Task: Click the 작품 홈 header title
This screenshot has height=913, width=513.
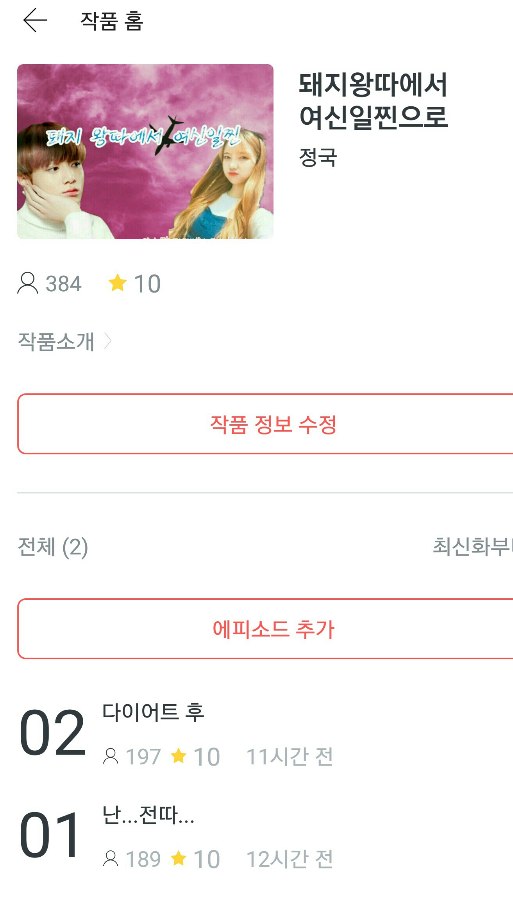Action: pos(112,21)
